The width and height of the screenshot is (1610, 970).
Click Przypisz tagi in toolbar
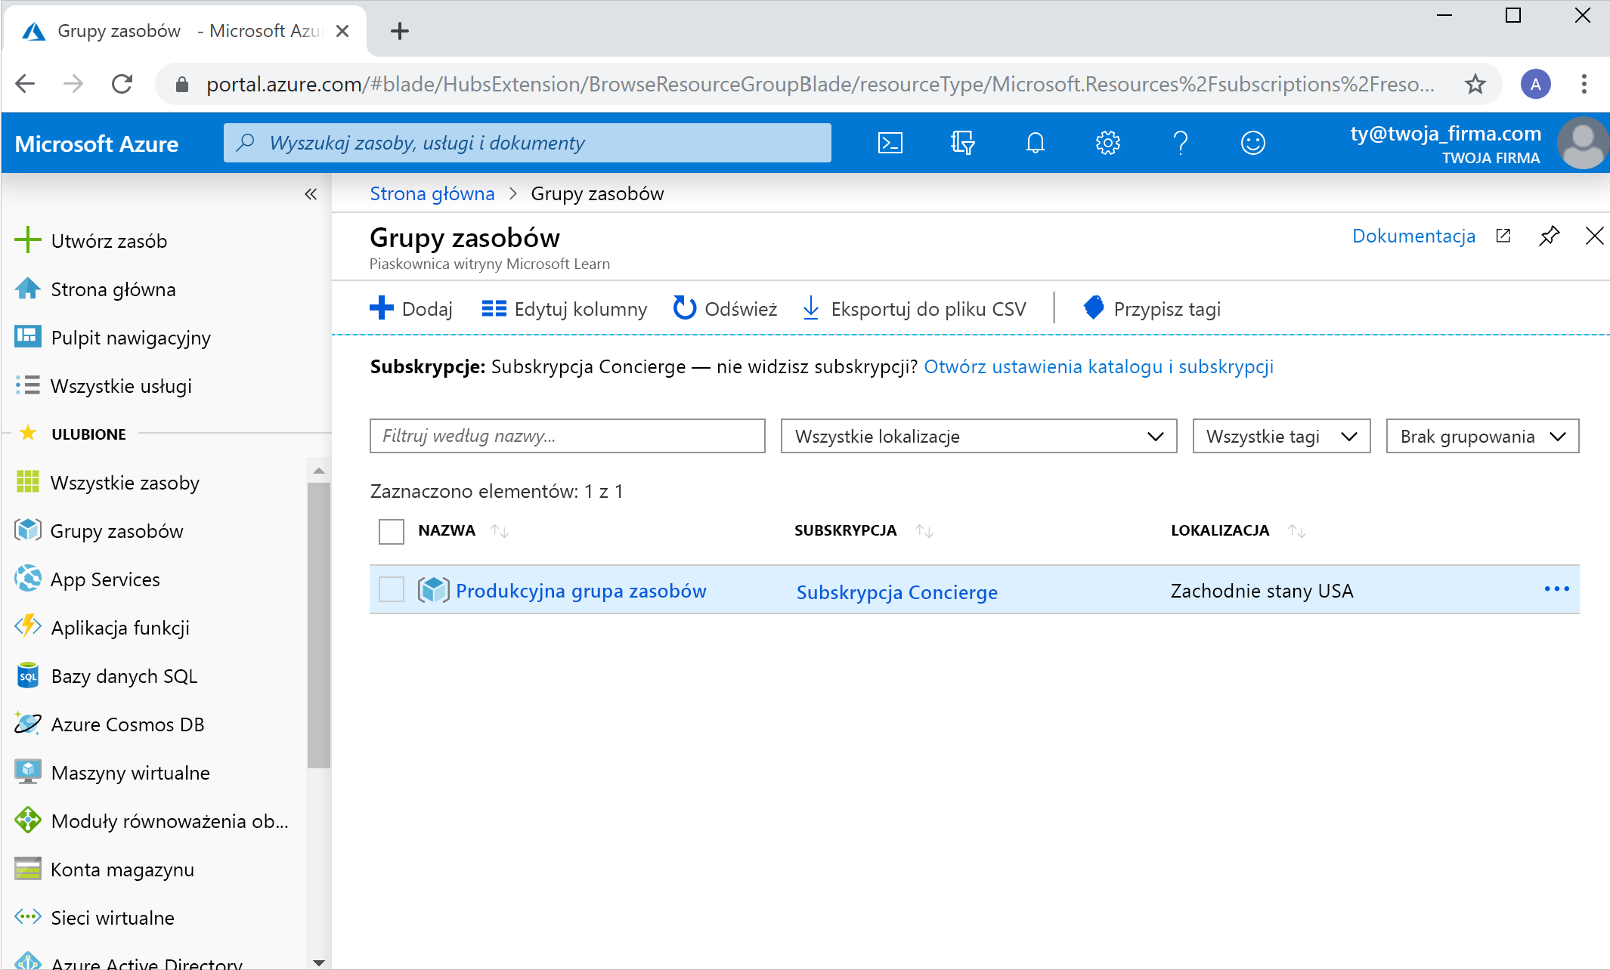click(1152, 309)
